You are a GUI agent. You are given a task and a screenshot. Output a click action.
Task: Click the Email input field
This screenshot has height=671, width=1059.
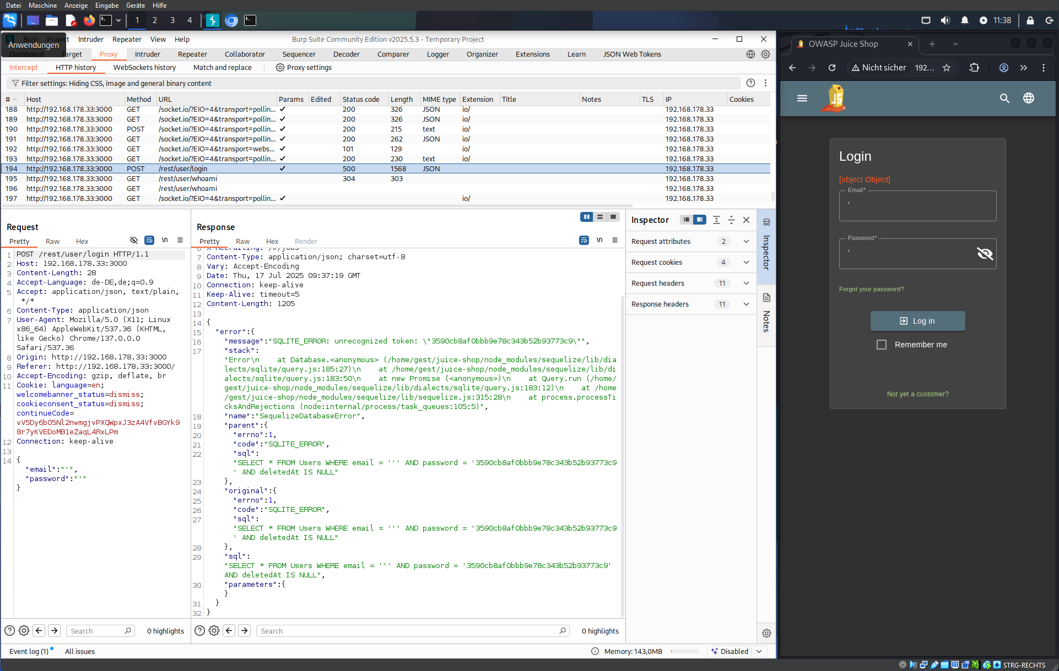917,206
